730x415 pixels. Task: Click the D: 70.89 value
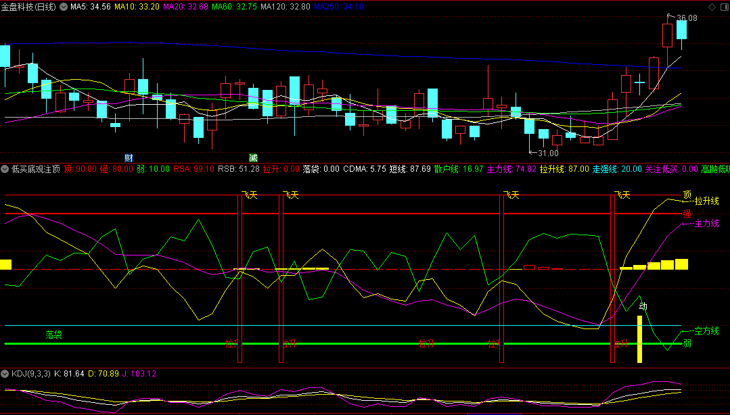104,374
